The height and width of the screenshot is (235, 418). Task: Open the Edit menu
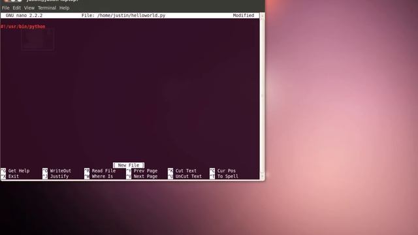coord(16,8)
